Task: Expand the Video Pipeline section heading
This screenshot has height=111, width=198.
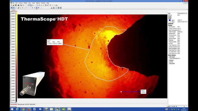Action: click(x=172, y=55)
